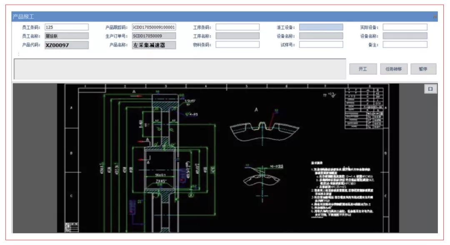Click the 员工条码 label
450x245 pixels.
[x=31, y=27]
